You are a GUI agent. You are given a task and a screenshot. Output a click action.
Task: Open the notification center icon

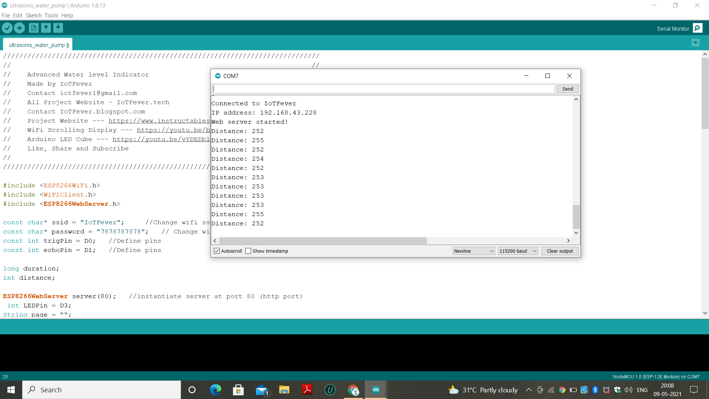tap(694, 390)
